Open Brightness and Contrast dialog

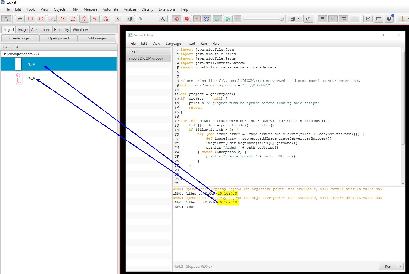click(x=130, y=19)
